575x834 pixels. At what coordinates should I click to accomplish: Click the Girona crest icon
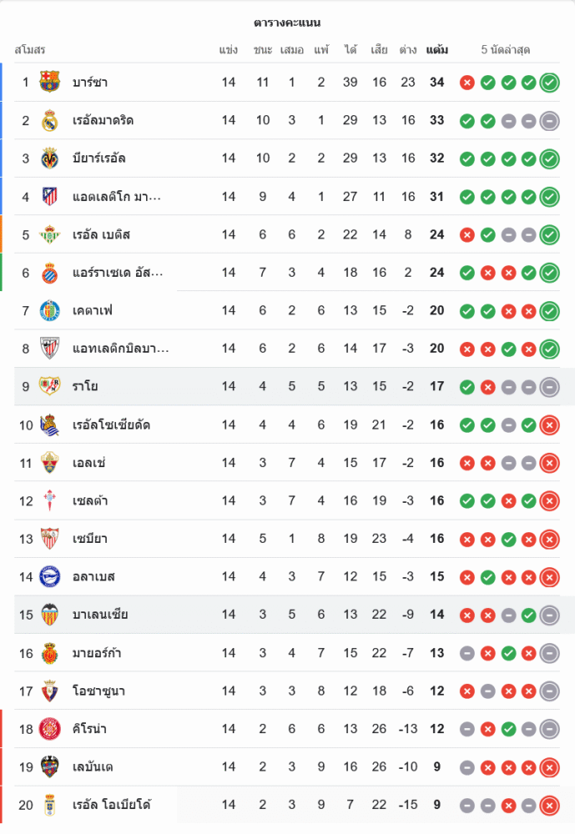(50, 729)
